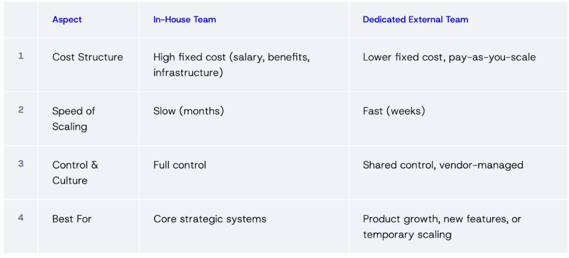This screenshot has height=258, width=569.
Task: Click the Shared control, vendor-managed cell
Action: (443, 165)
